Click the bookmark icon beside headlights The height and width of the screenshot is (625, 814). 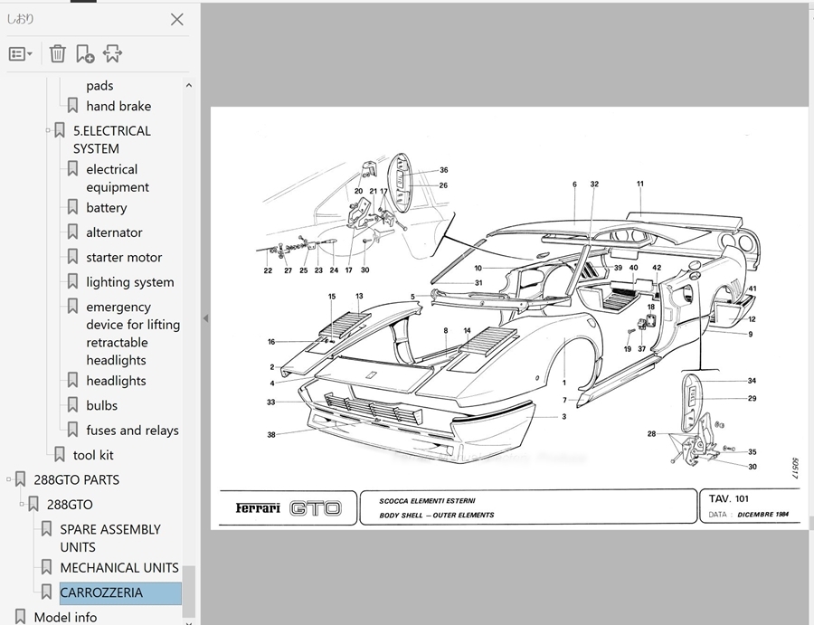tap(72, 380)
